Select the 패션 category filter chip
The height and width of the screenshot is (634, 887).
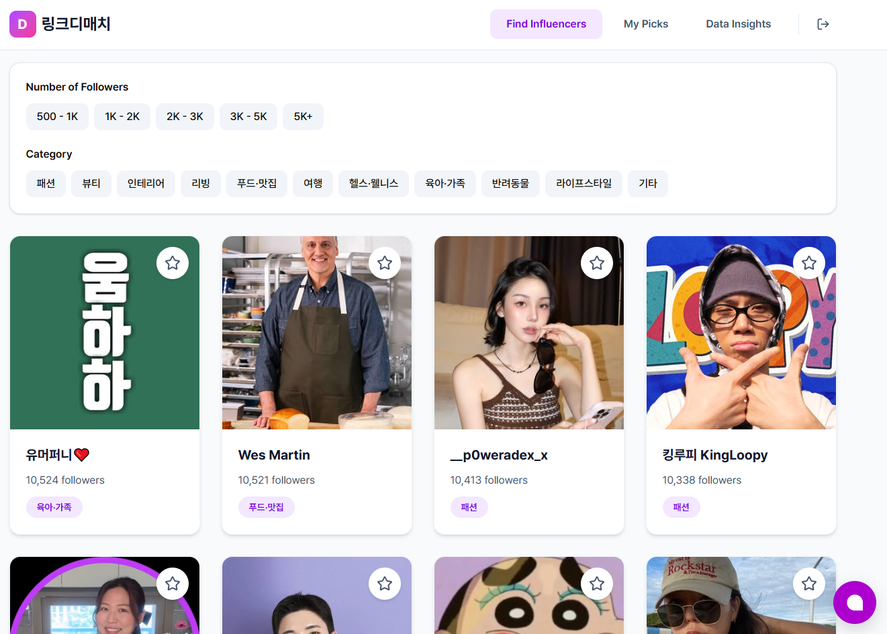(x=46, y=184)
